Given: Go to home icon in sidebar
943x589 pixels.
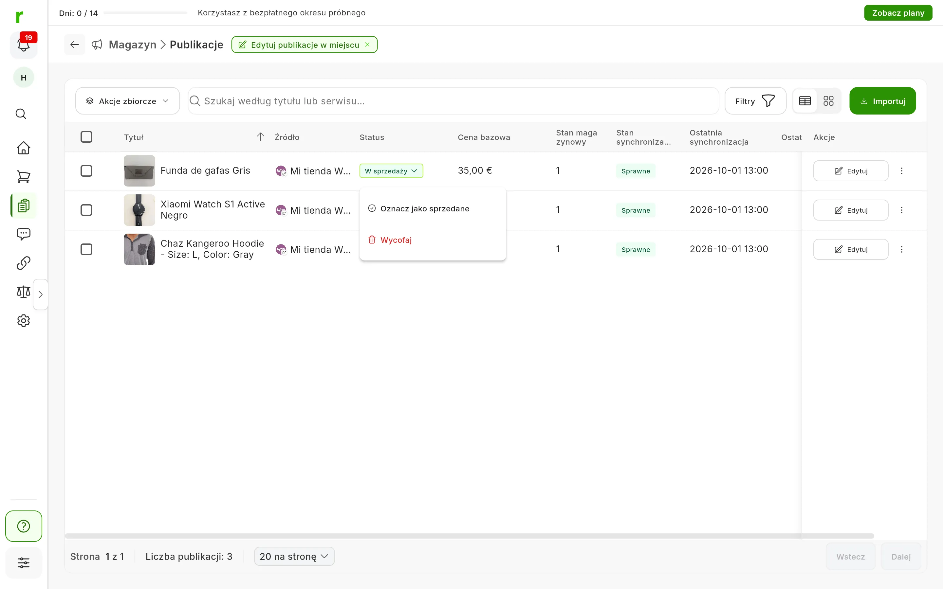Looking at the screenshot, I should point(23,148).
